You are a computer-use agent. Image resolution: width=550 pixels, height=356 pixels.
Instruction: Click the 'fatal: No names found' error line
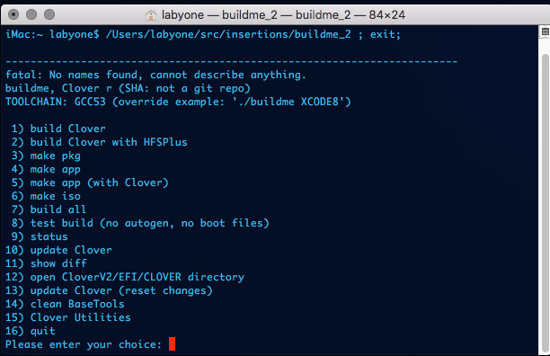coord(155,75)
